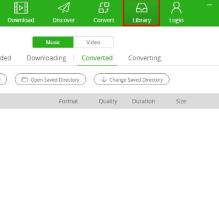Open the Library tray icon
Image resolution: width=219 pixels, height=212 pixels.
(141, 8)
